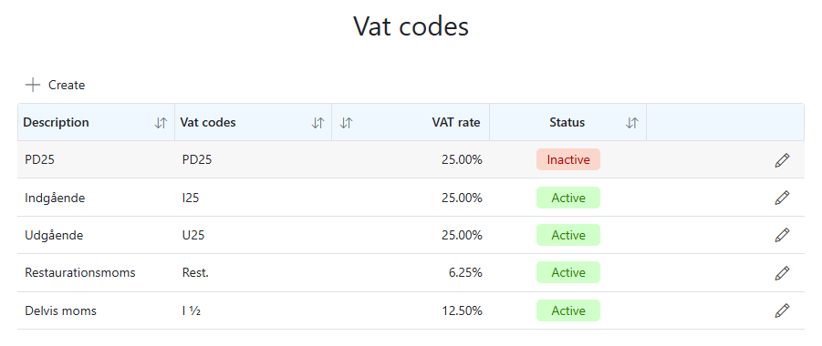Select the Inactive status badge for PD25
This screenshot has height=346, width=822.
[567, 159]
